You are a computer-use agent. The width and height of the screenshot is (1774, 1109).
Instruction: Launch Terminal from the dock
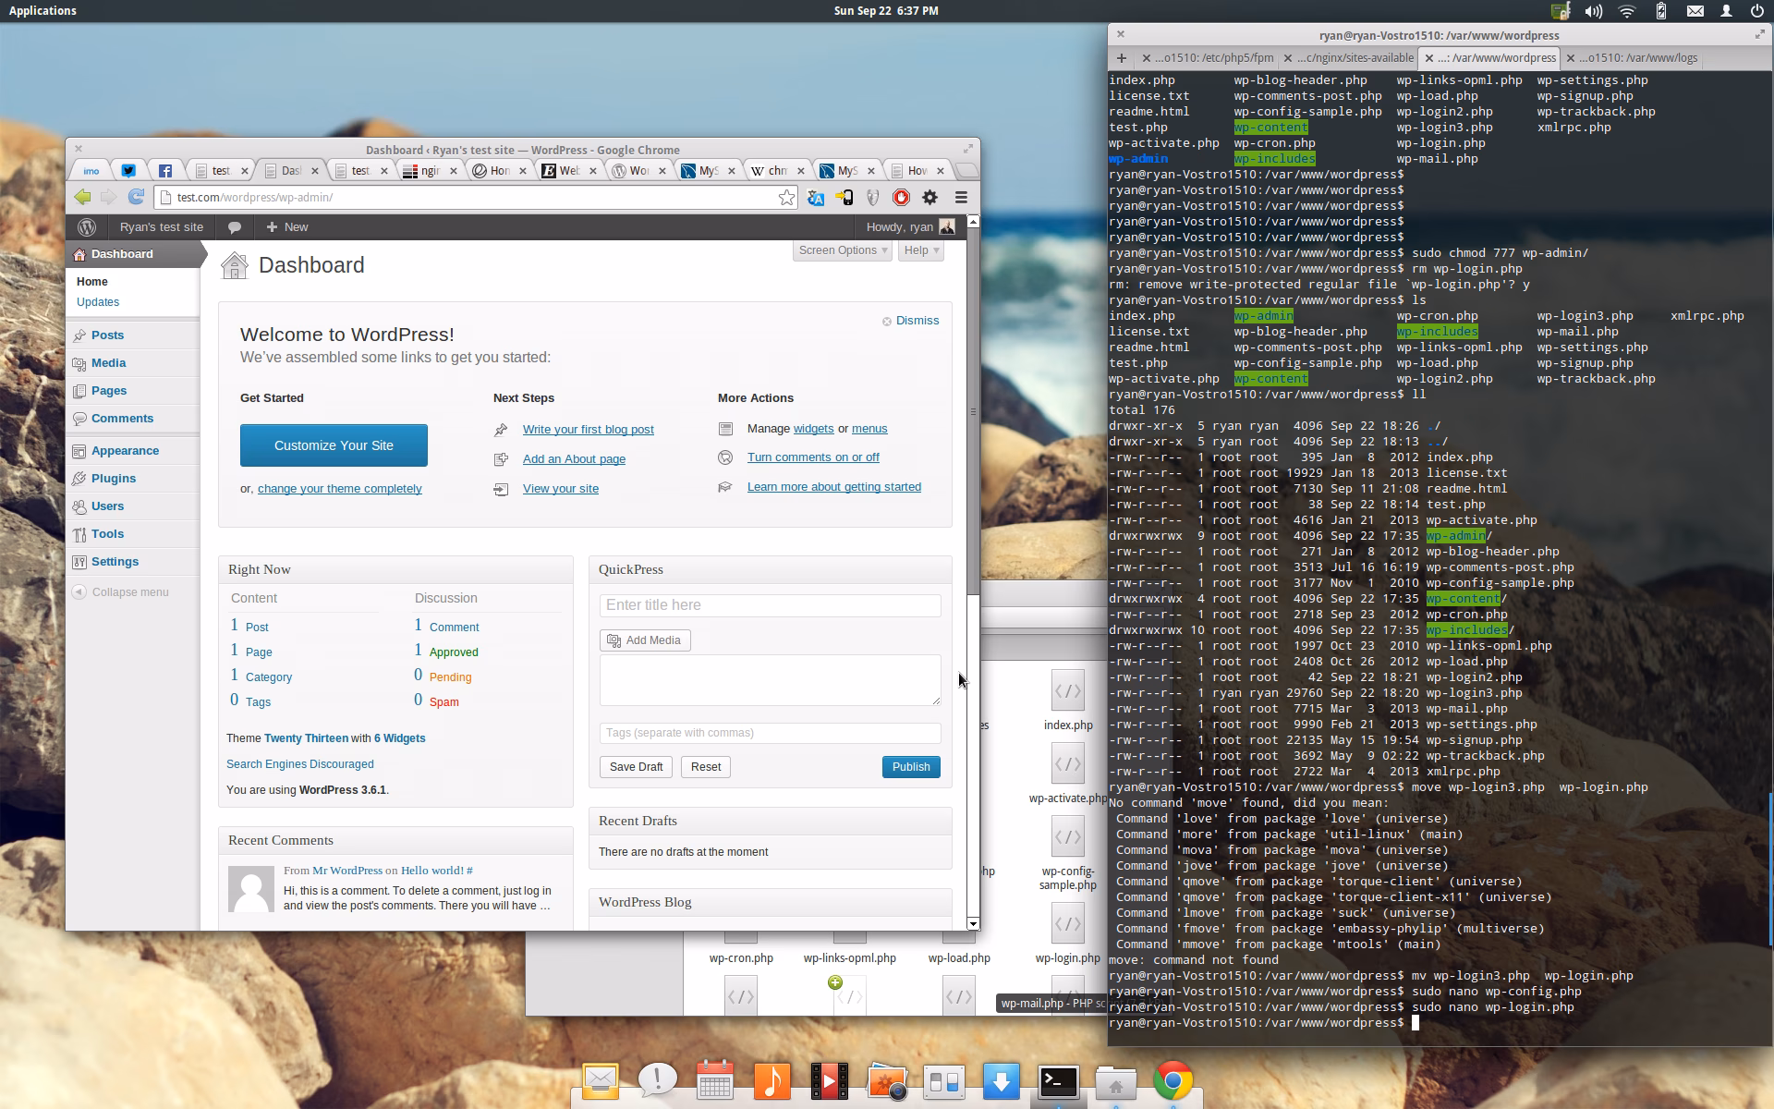click(x=1058, y=1081)
